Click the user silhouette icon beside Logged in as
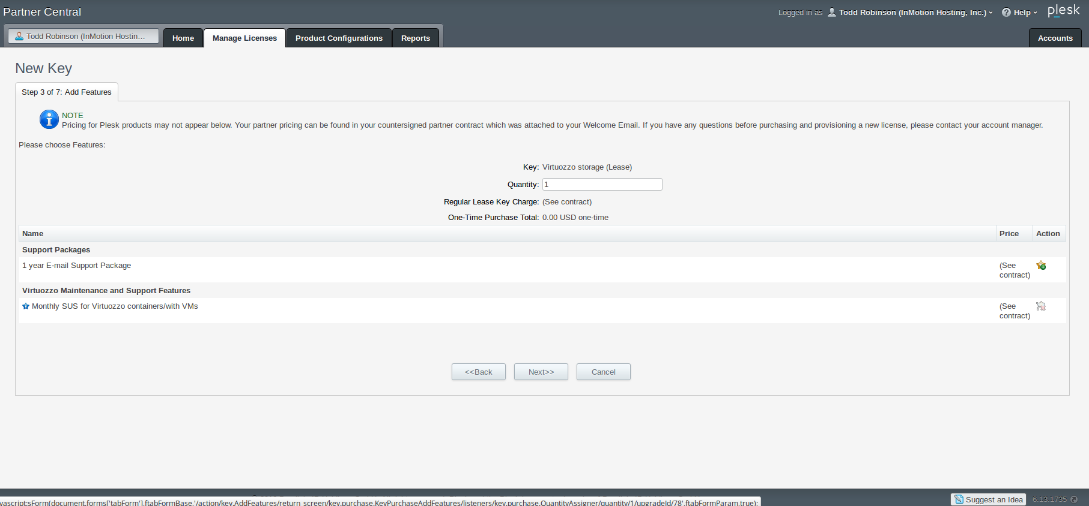Image resolution: width=1089 pixels, height=506 pixels. tap(832, 13)
